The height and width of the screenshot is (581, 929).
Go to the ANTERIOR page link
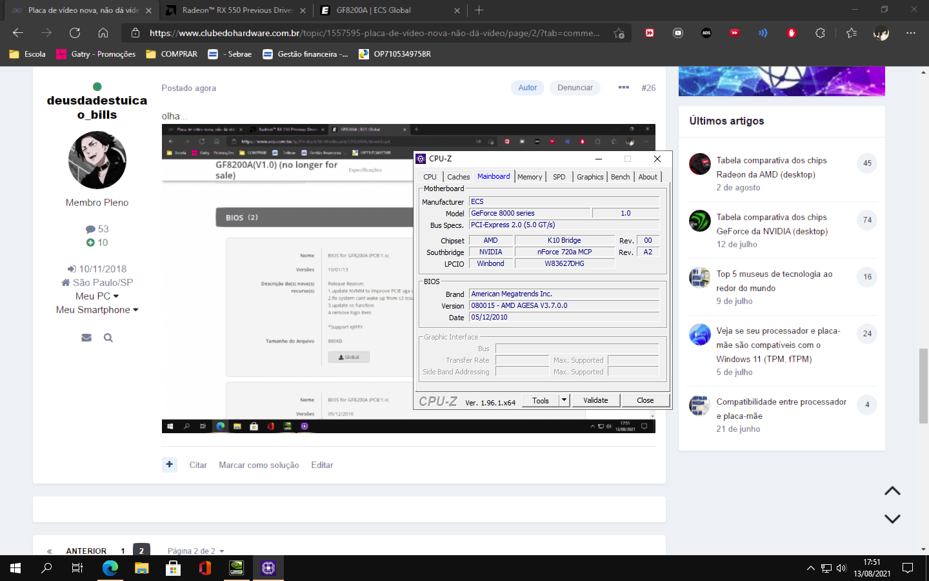point(86,551)
